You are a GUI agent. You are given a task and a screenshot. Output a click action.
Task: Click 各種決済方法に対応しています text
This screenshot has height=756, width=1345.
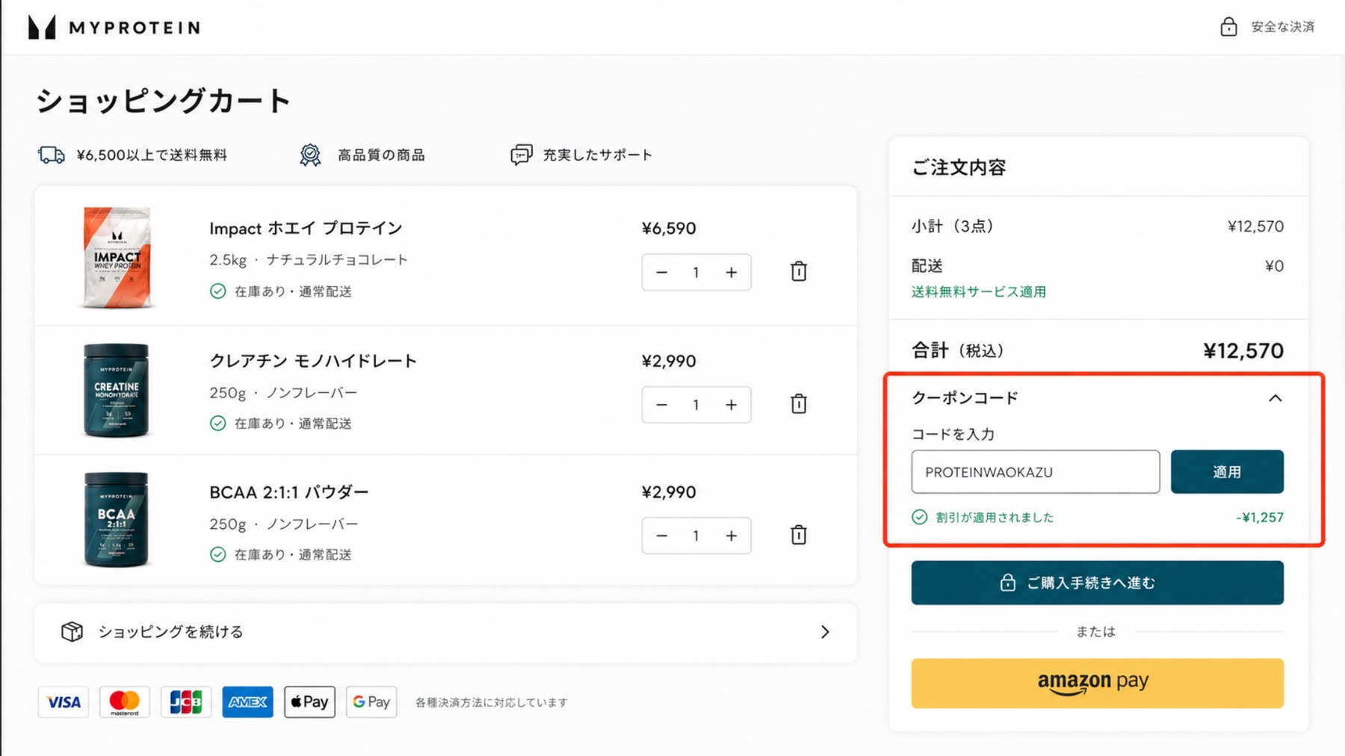pyautogui.click(x=492, y=702)
